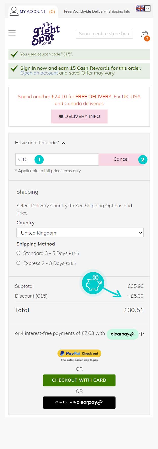Open the hamburger menu icon
Screen dimensions: 158x449
point(12,33)
